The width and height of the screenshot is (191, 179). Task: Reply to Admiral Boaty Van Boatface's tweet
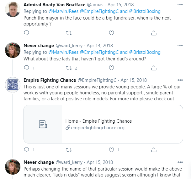pyautogui.click(x=27, y=33)
